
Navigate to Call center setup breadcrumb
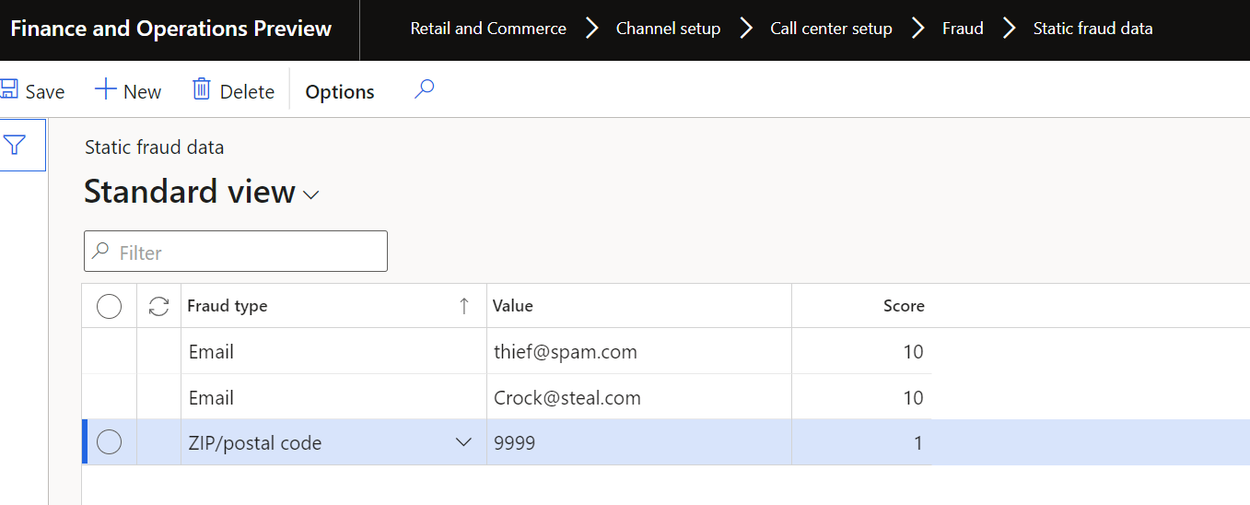(831, 29)
